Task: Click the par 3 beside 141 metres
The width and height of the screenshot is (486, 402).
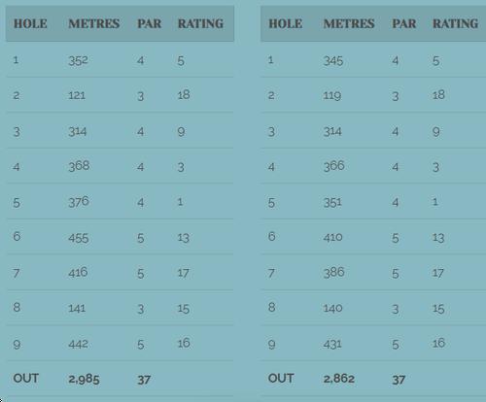Action: (x=140, y=309)
